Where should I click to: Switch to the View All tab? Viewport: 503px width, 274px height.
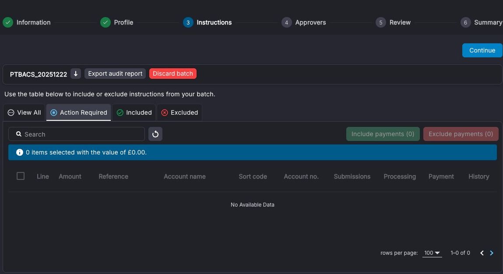click(25, 112)
